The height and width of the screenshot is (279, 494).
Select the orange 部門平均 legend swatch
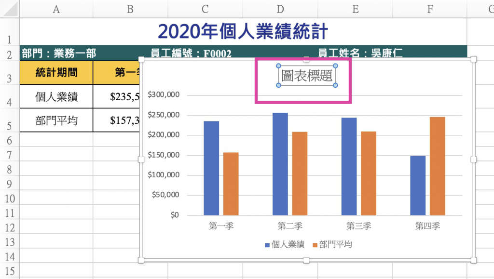pos(315,245)
